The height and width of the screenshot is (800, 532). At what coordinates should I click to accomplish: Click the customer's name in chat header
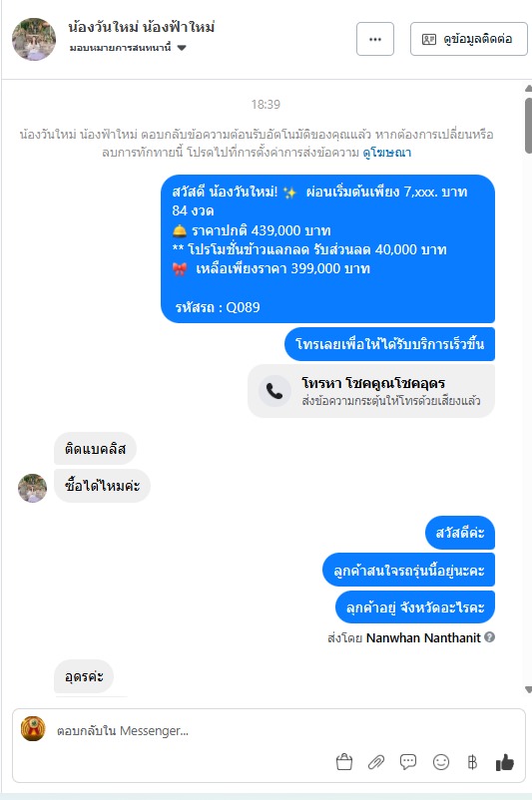pos(142,27)
